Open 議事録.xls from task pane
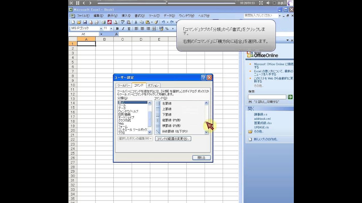The width and height of the screenshot is (362, 203). tap(260, 114)
